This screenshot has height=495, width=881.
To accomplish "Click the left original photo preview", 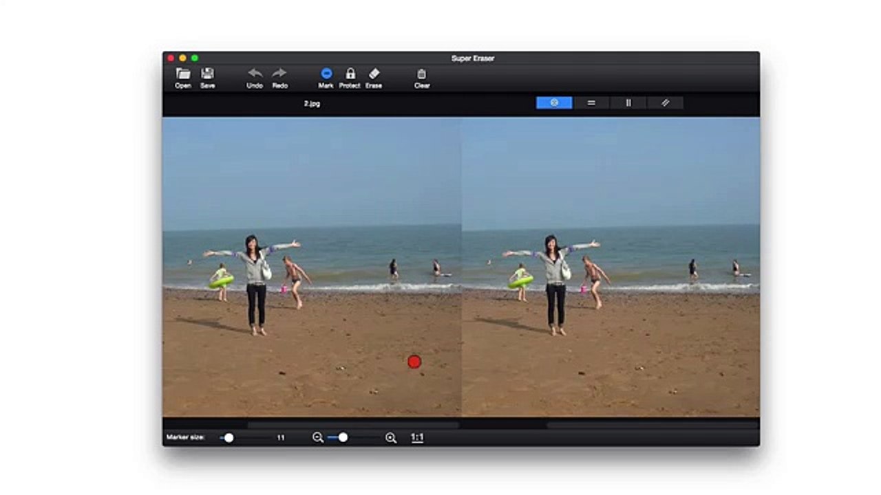I will point(312,267).
